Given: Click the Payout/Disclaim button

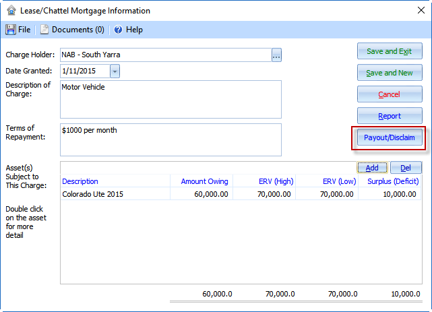Looking at the screenshot, I should pyautogui.click(x=389, y=137).
